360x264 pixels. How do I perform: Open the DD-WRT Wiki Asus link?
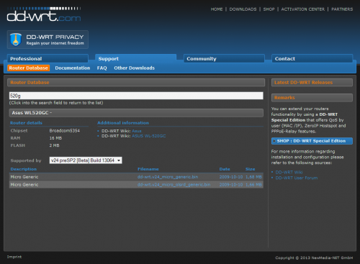(x=137, y=131)
